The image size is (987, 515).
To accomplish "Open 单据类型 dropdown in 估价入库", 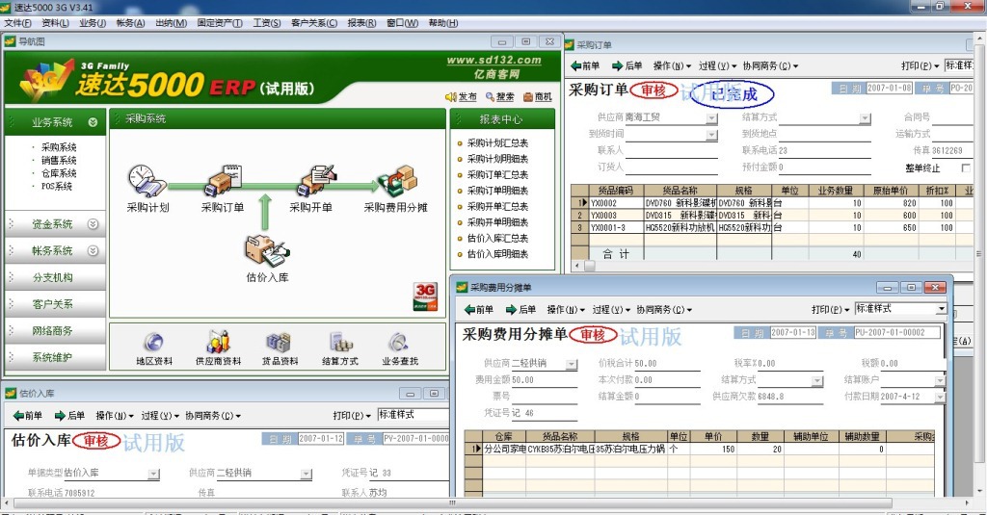I will coord(153,474).
